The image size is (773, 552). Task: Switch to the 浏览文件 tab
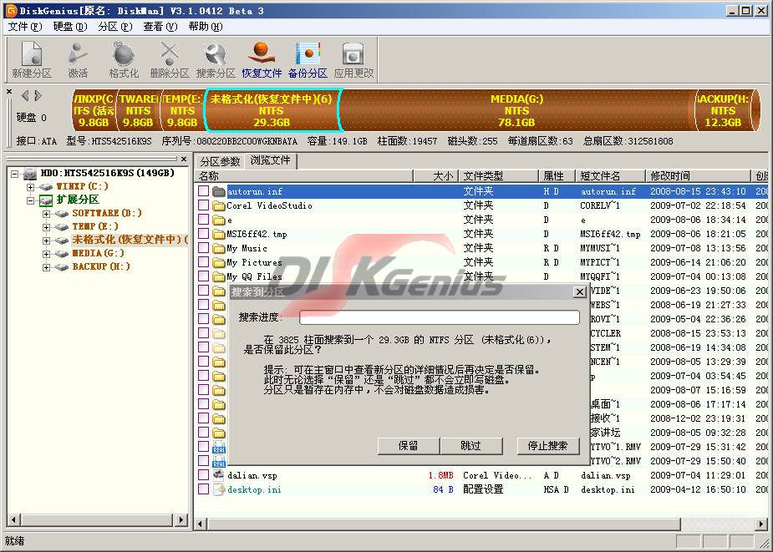270,160
